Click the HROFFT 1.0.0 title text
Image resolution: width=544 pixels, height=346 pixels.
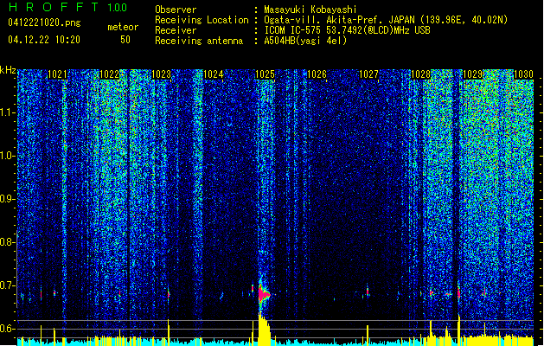[67, 7]
